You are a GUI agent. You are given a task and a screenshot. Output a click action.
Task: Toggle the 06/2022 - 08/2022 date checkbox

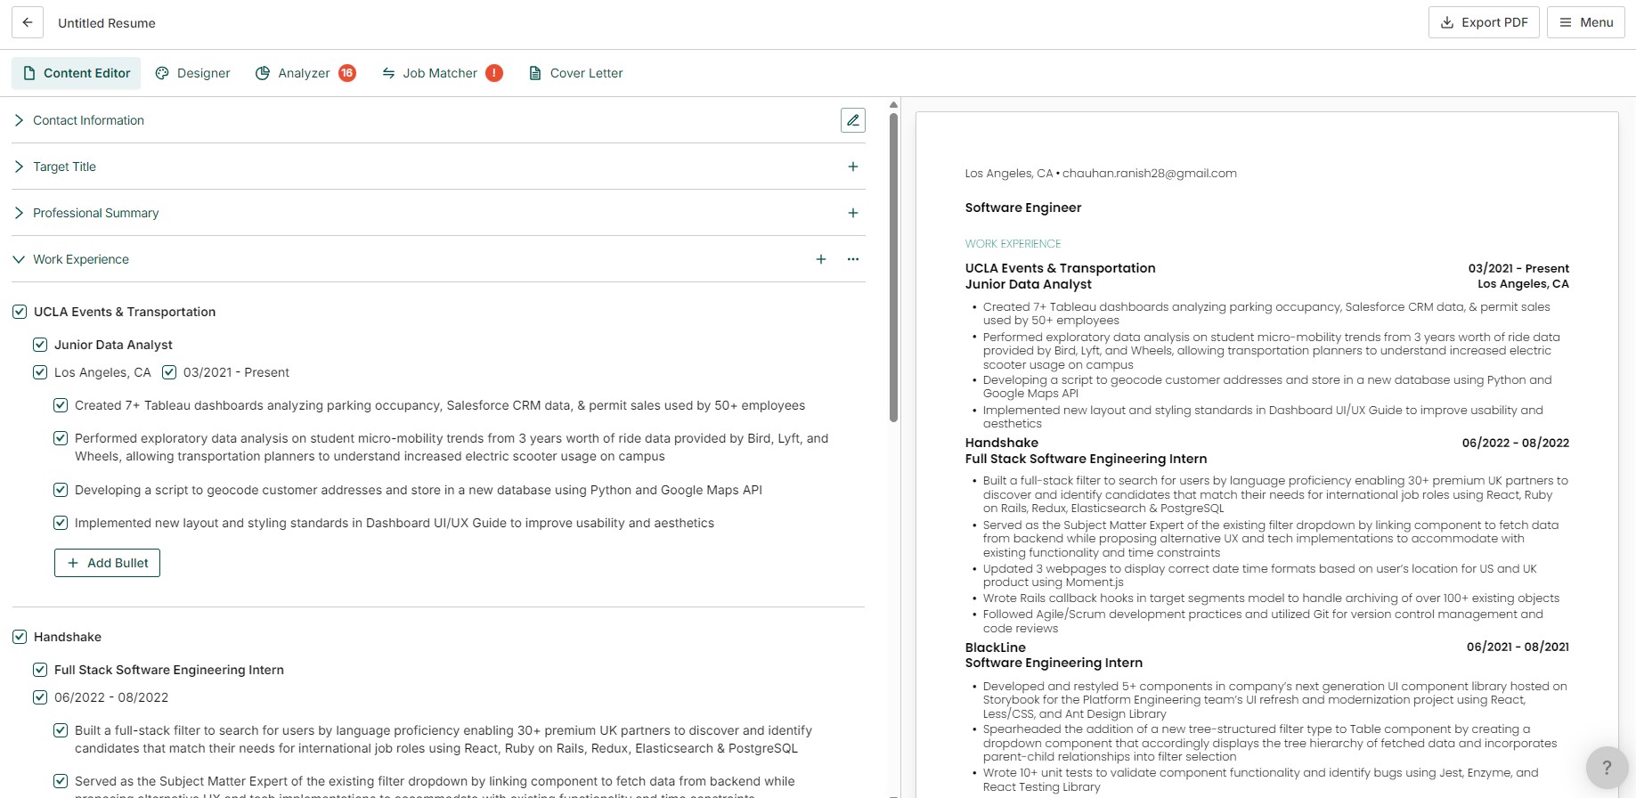point(40,697)
